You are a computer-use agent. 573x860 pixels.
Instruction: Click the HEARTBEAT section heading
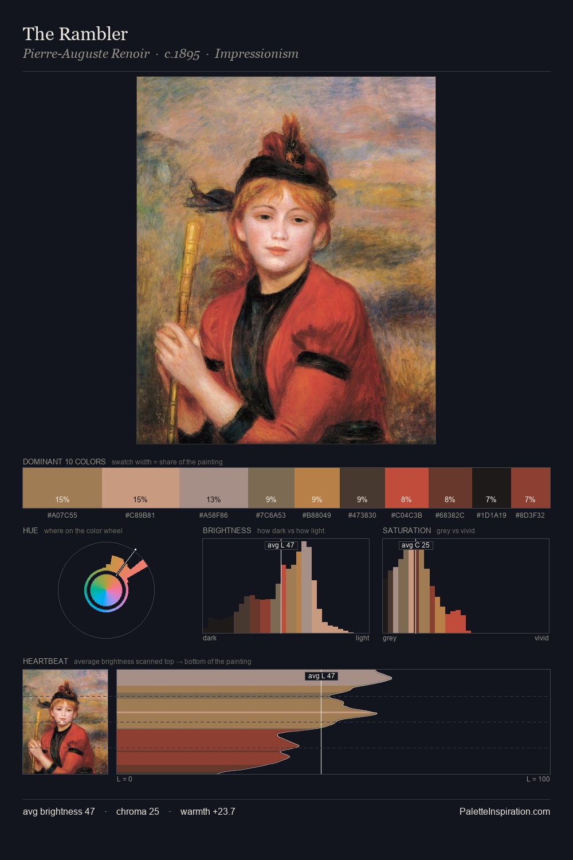(45, 661)
